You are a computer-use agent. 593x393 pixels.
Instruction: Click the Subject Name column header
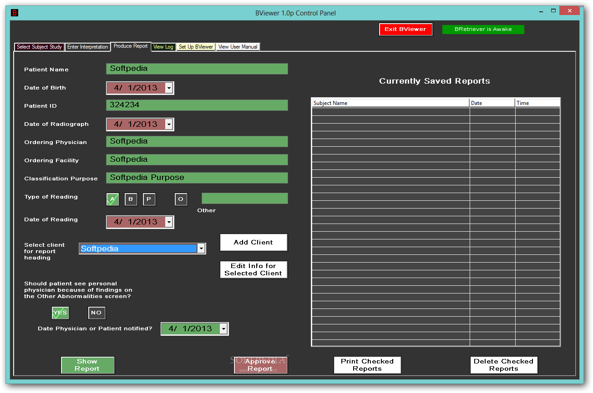390,103
